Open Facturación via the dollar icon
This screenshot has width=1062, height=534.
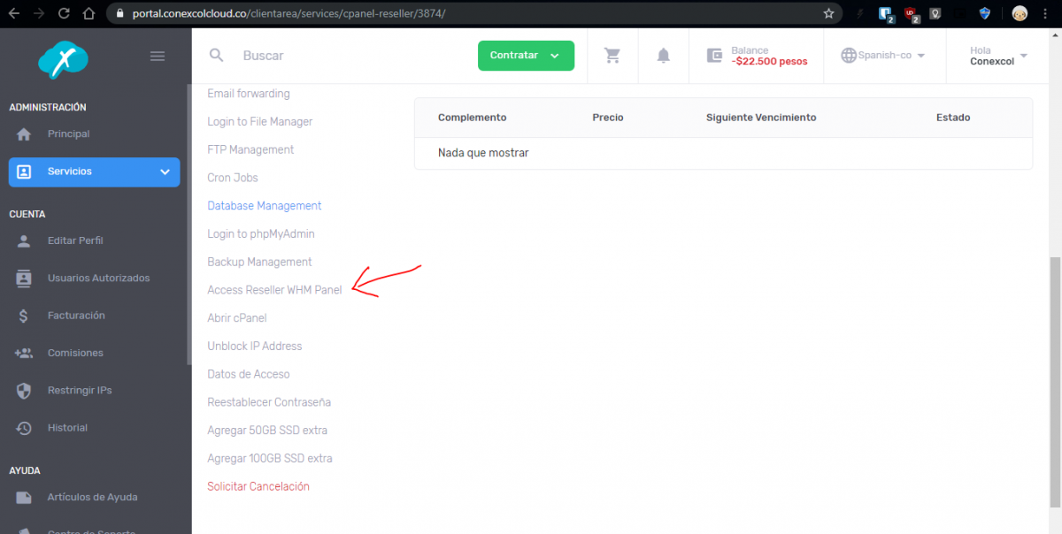(x=25, y=315)
